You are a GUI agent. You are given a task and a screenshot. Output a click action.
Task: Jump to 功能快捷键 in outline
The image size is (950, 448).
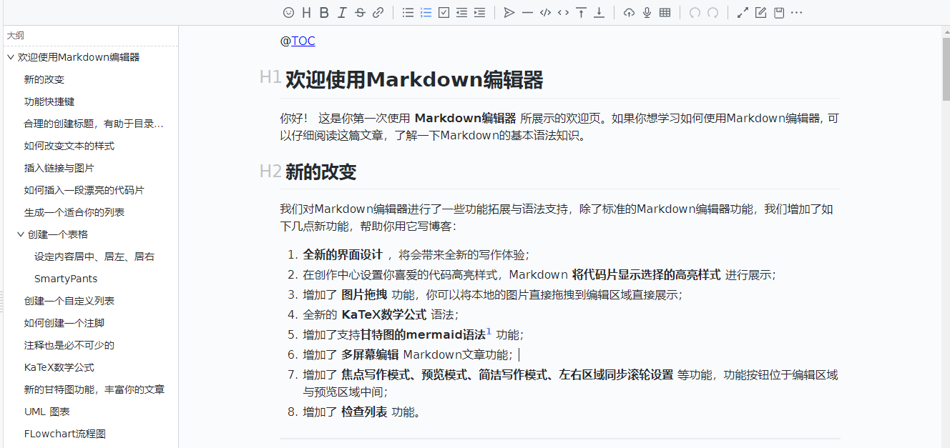click(49, 101)
